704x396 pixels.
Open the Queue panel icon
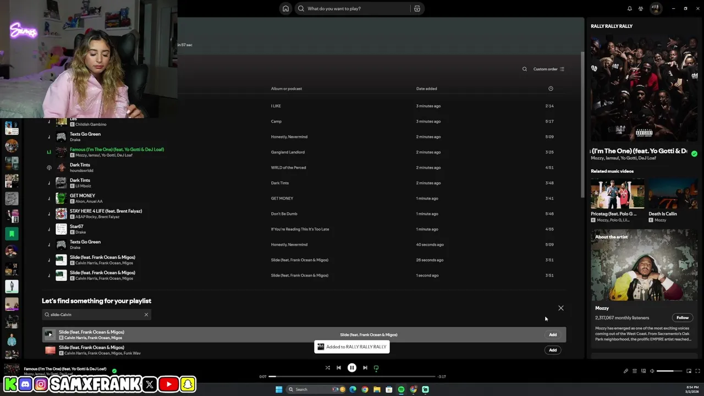point(634,371)
